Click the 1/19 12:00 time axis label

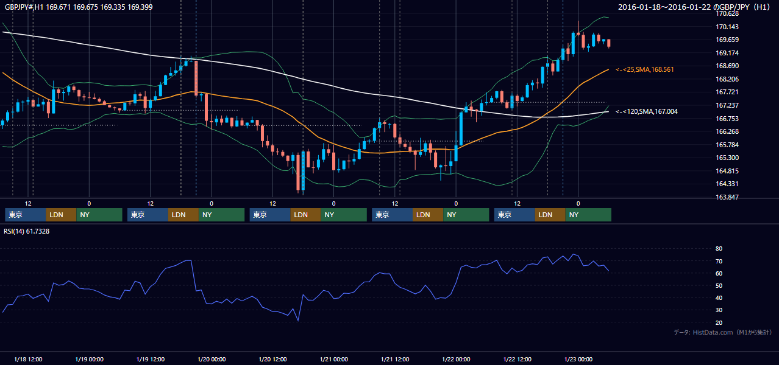pos(150,359)
